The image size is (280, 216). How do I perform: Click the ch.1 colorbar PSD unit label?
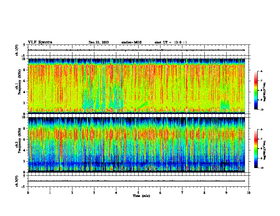pos(265,92)
